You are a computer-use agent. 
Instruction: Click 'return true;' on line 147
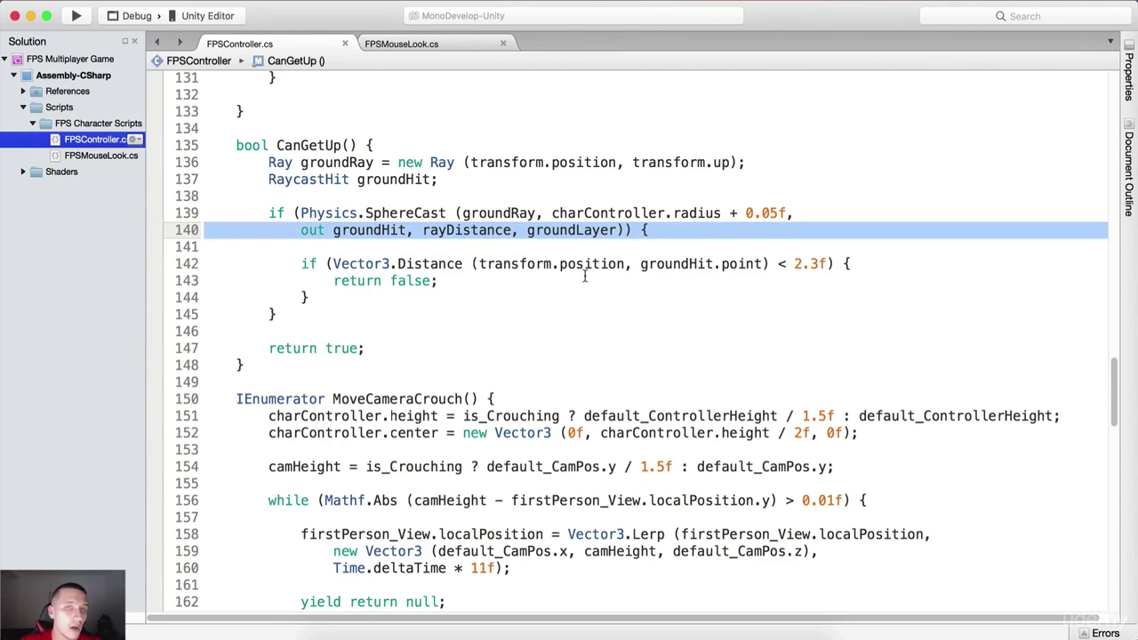click(317, 348)
